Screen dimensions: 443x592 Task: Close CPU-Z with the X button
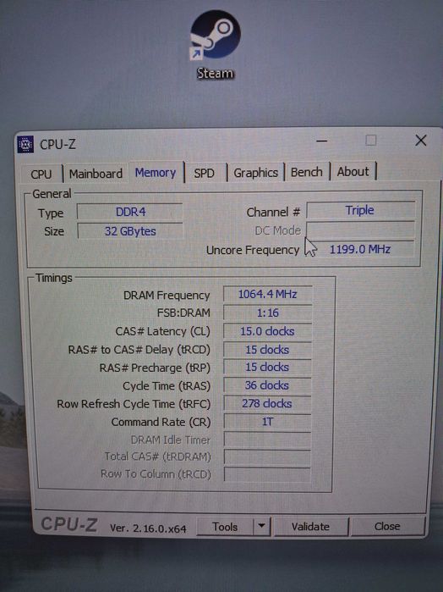421,141
